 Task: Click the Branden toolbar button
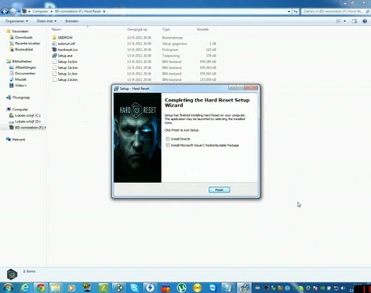72,21
